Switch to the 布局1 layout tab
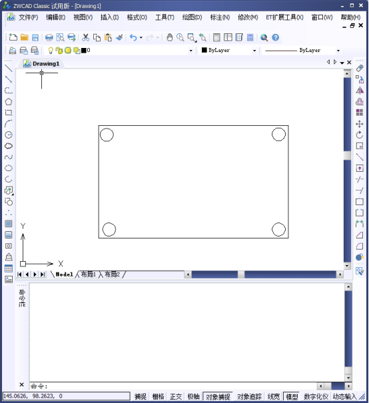This screenshot has height=403, width=369. coord(88,274)
